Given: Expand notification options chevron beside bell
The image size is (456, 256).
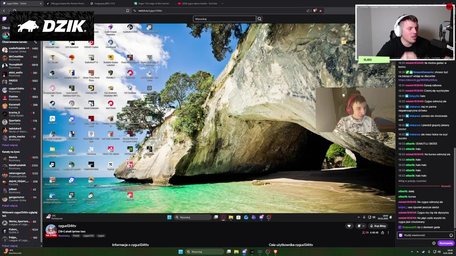Looking at the screenshot, I should (x=363, y=226).
